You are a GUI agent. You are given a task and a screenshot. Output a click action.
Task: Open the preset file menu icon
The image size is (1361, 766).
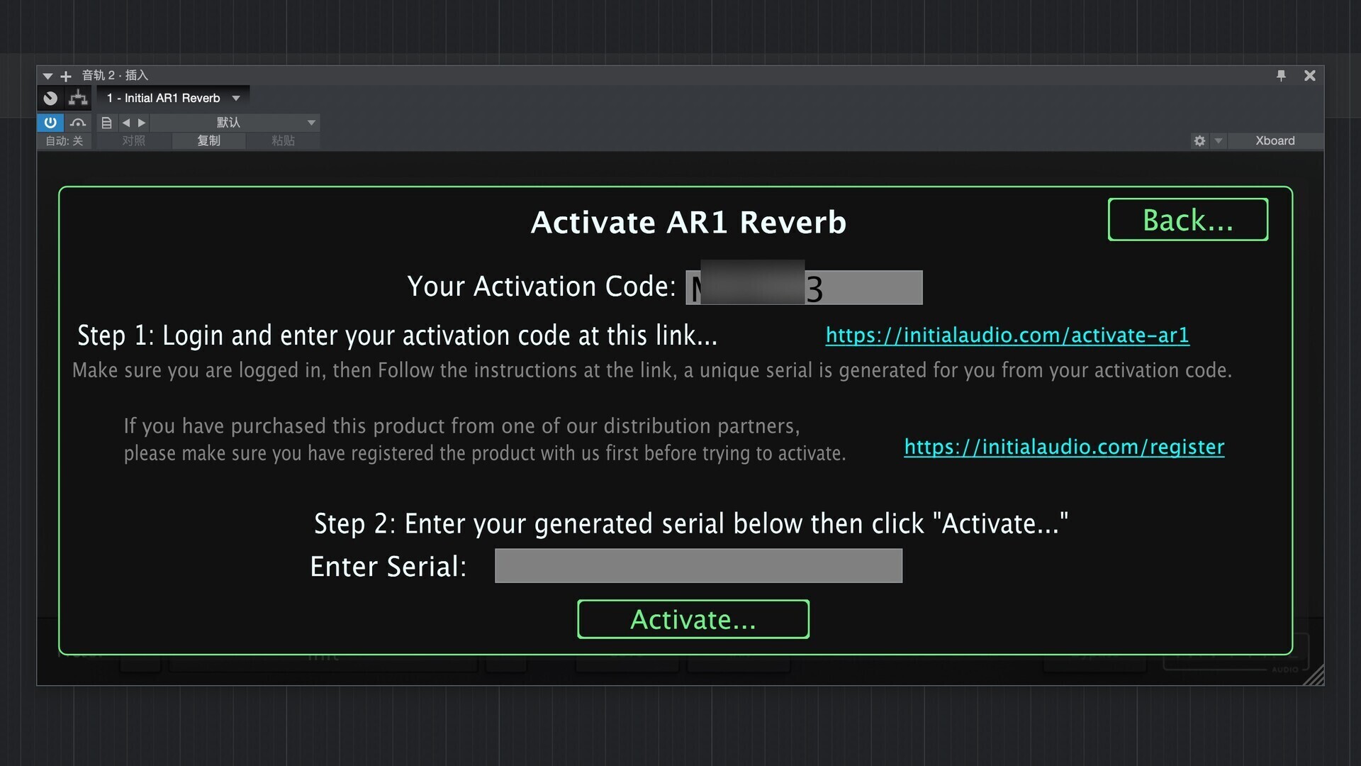(106, 123)
